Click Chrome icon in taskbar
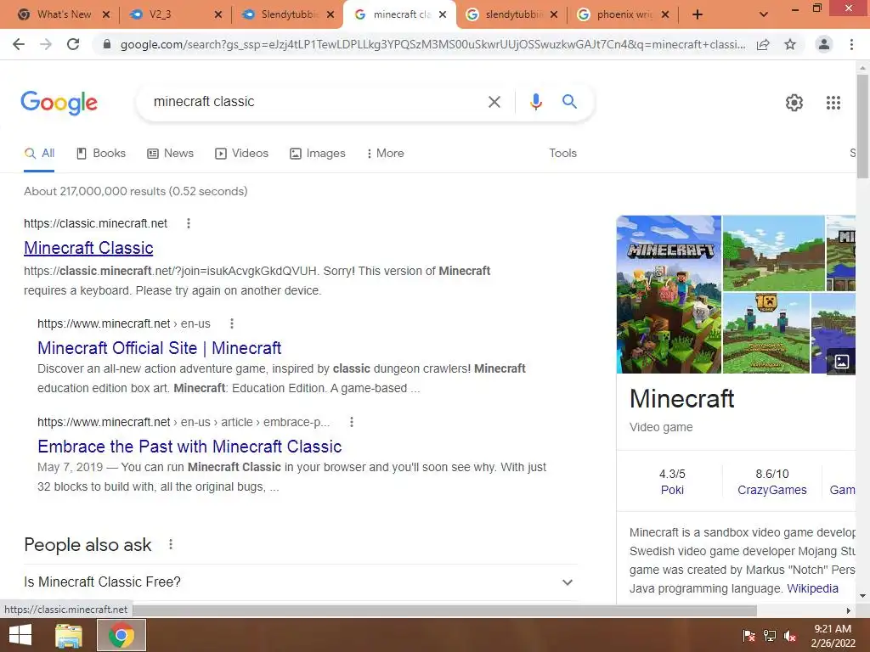 coord(121,635)
